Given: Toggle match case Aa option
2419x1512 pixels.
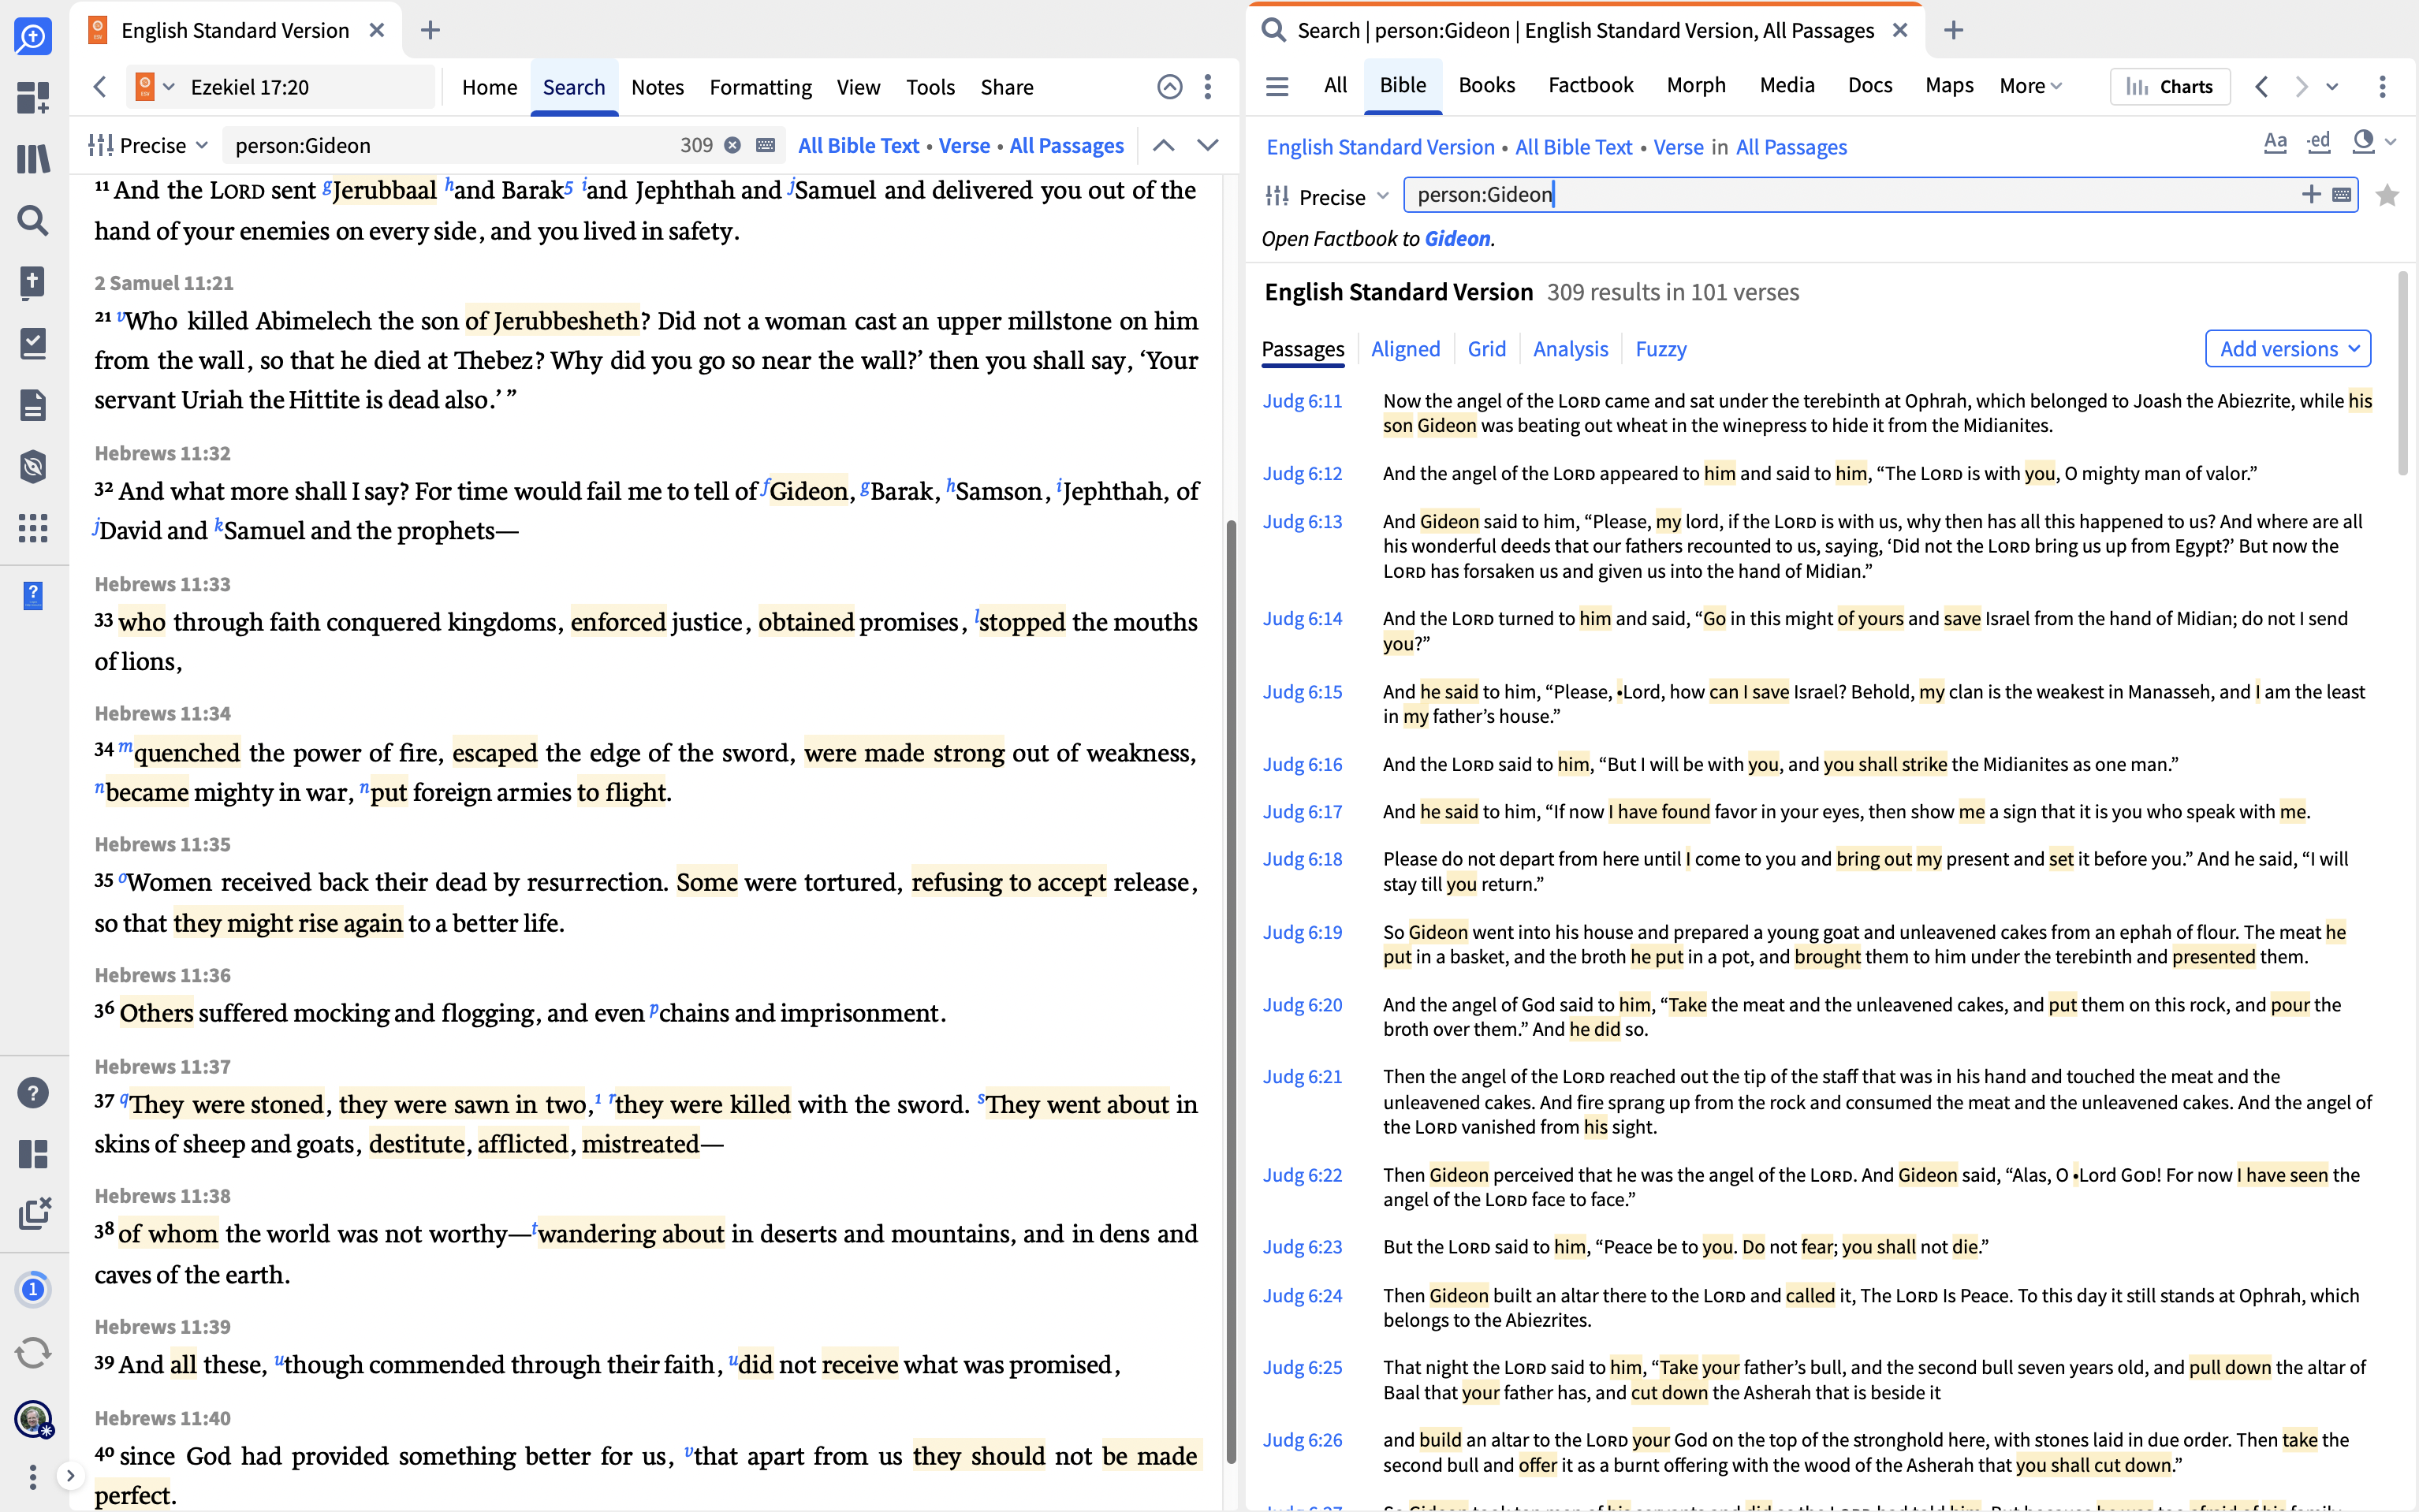Looking at the screenshot, I should coord(2275,142).
